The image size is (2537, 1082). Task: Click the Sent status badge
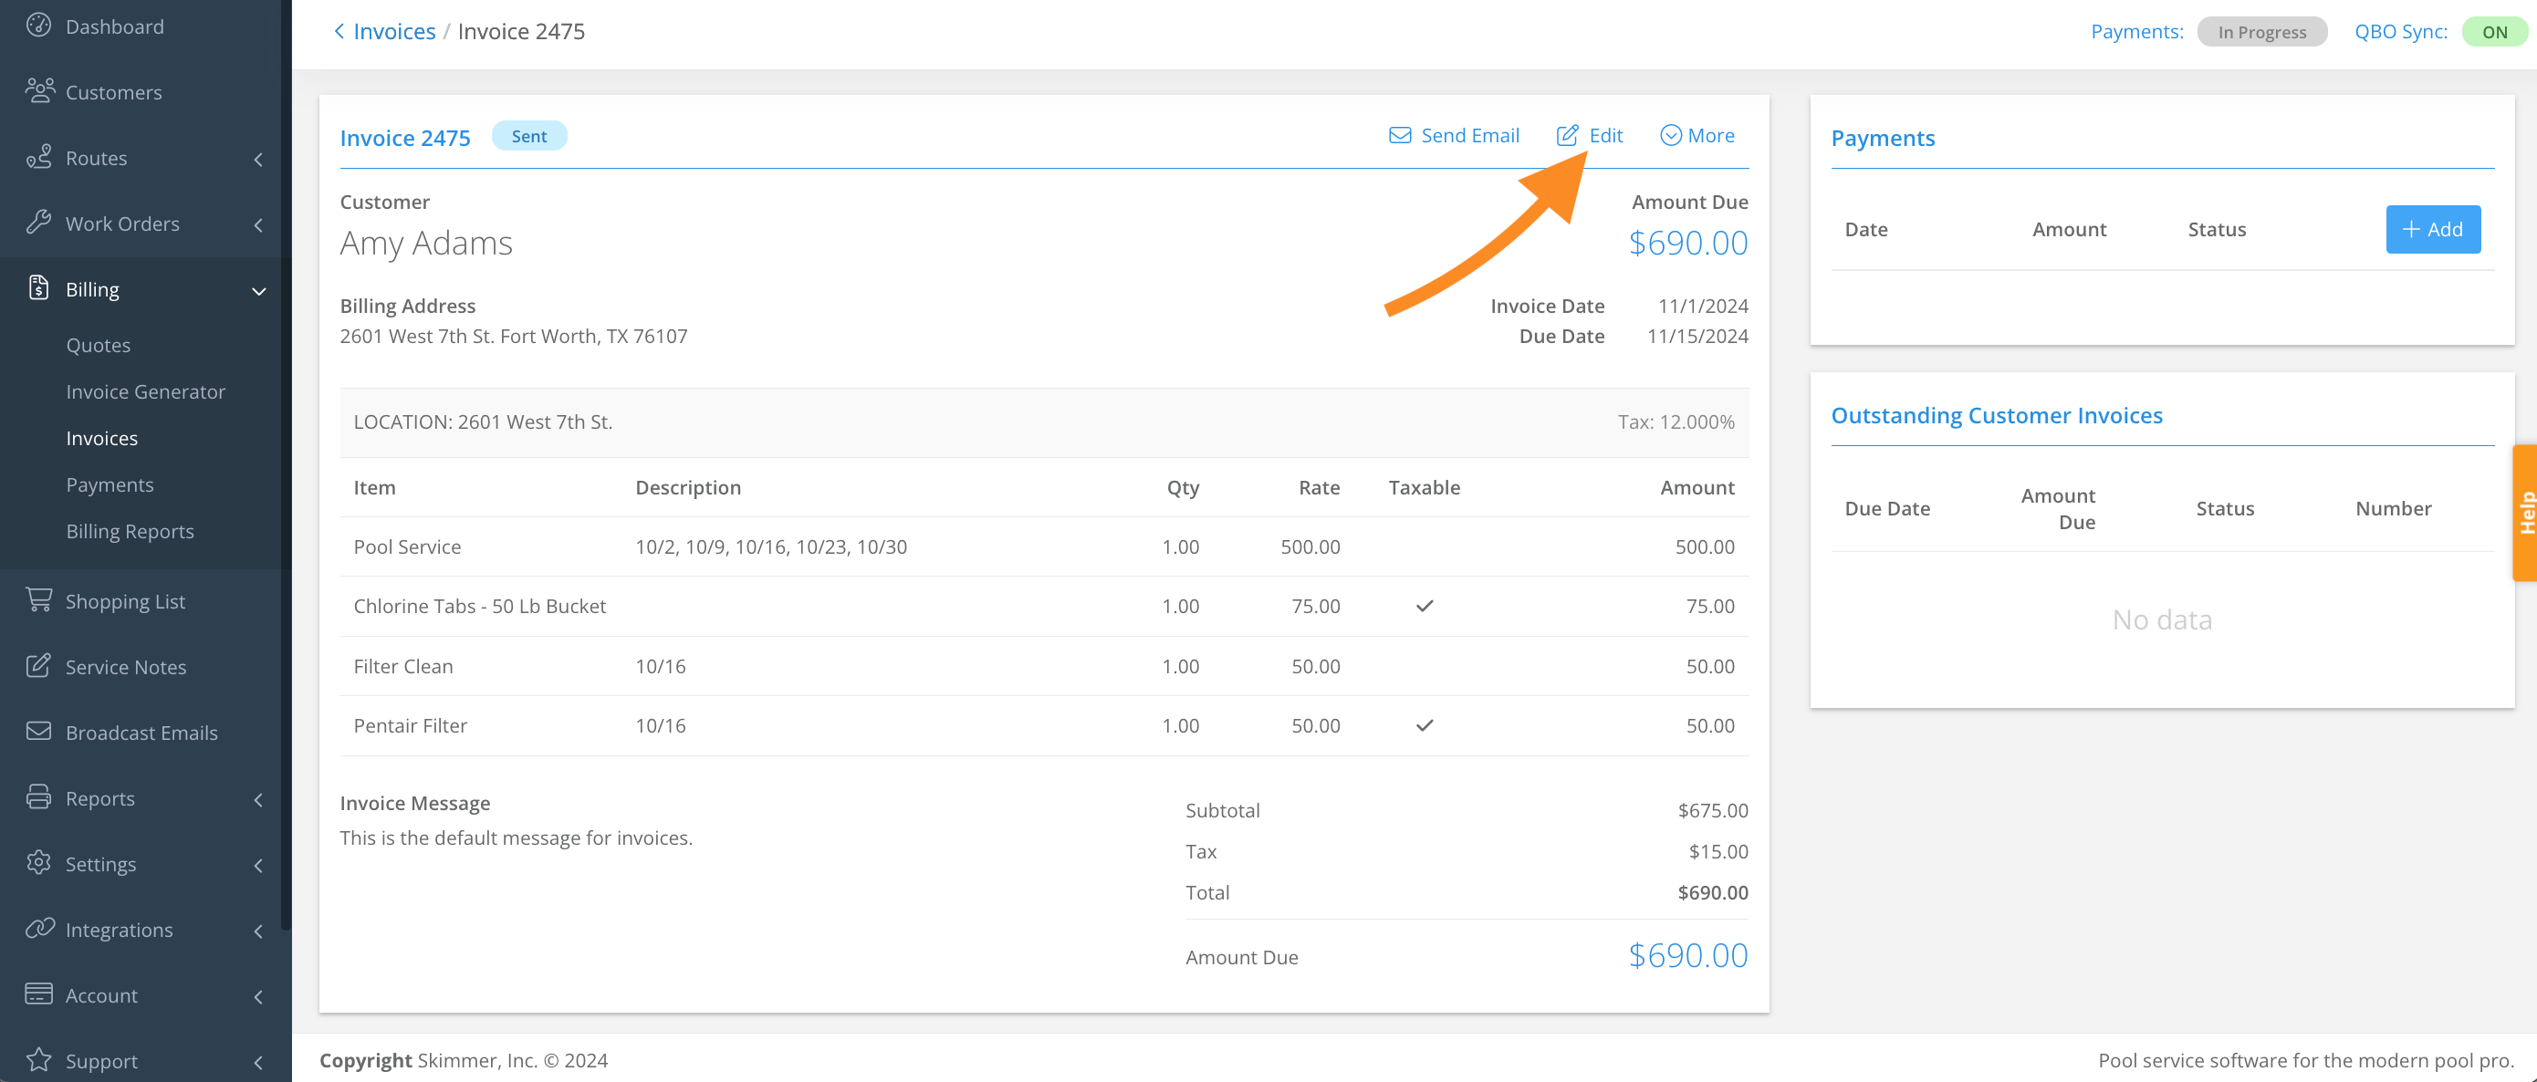(529, 136)
